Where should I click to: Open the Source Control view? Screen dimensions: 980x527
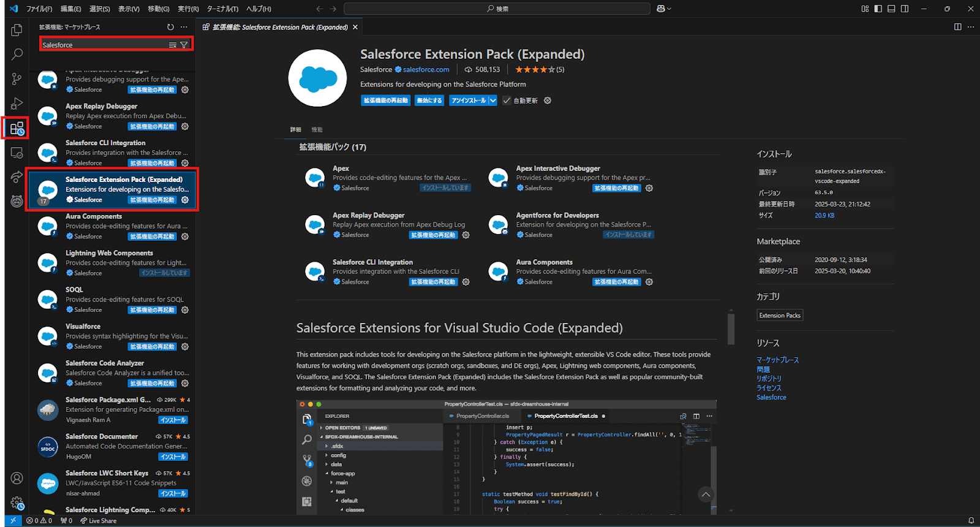(x=17, y=79)
